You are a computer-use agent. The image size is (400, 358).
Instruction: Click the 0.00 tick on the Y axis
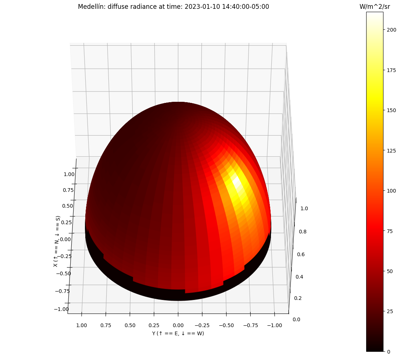tap(178, 325)
